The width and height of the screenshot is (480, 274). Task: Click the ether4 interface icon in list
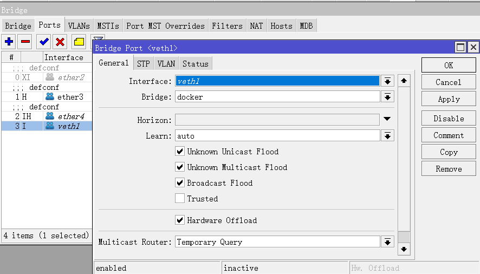point(50,116)
